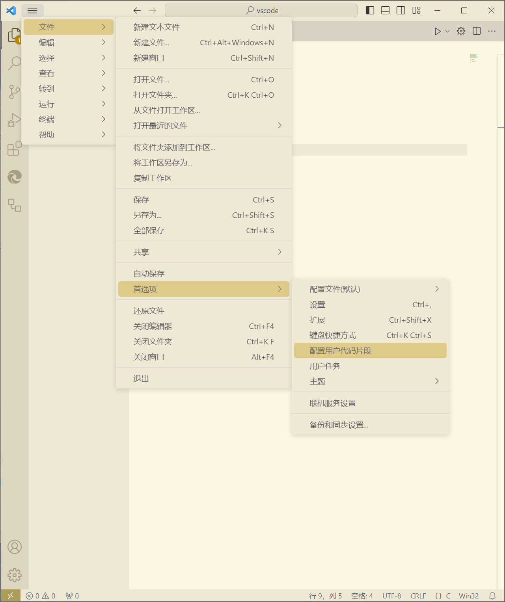505x602 pixels.
Task: Click the Accounts icon at bottom left
Action: 15,547
